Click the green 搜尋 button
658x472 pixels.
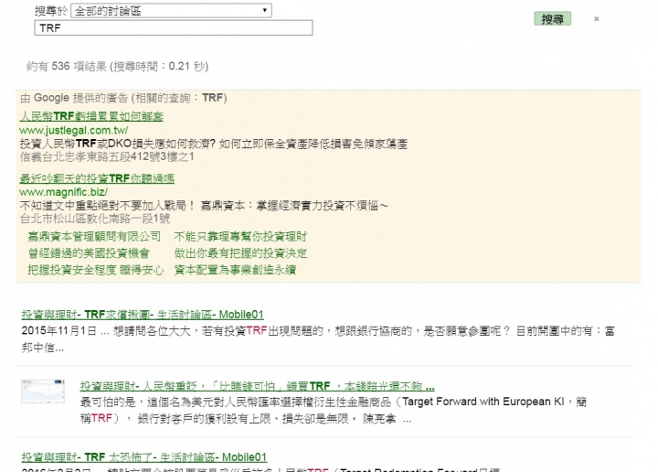[552, 19]
